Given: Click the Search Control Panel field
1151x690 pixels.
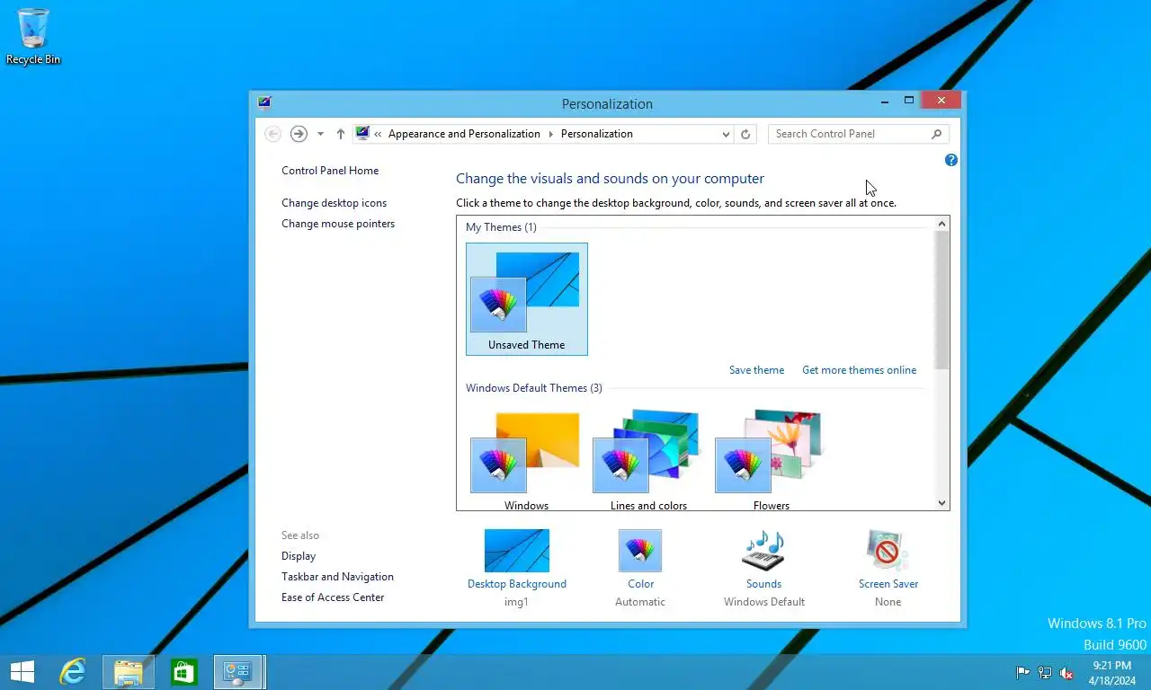Looking at the screenshot, I should tap(859, 134).
